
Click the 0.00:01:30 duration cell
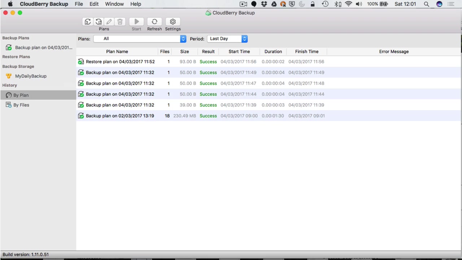(x=273, y=116)
